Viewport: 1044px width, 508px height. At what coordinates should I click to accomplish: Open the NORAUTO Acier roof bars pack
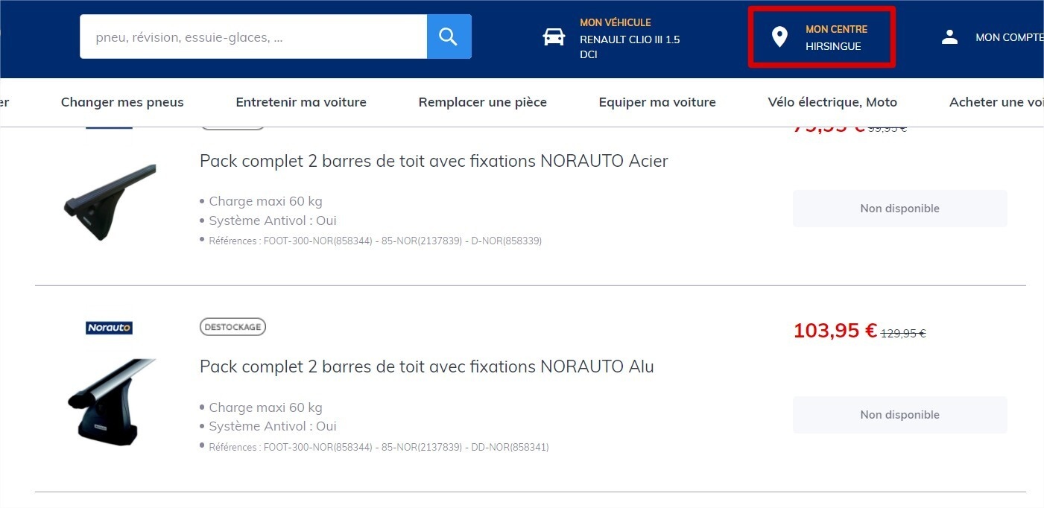[434, 161]
